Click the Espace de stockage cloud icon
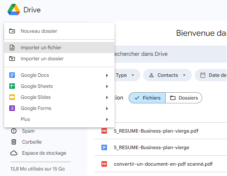This screenshot has height=176, width=227. coord(14,153)
